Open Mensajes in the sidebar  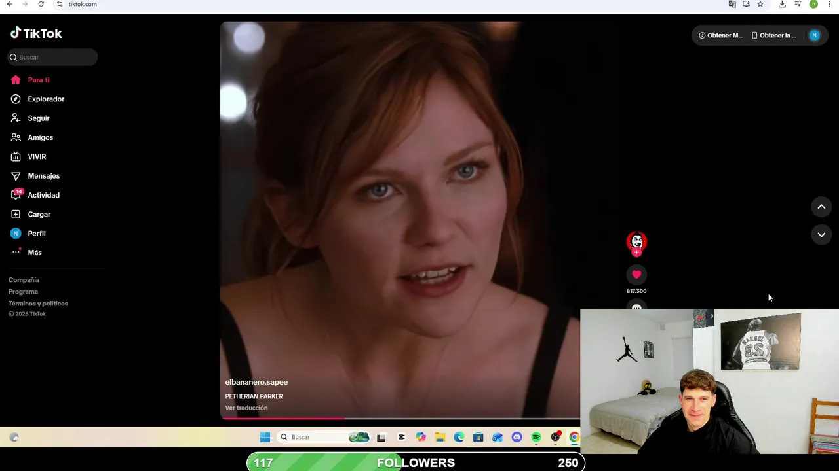(x=43, y=176)
